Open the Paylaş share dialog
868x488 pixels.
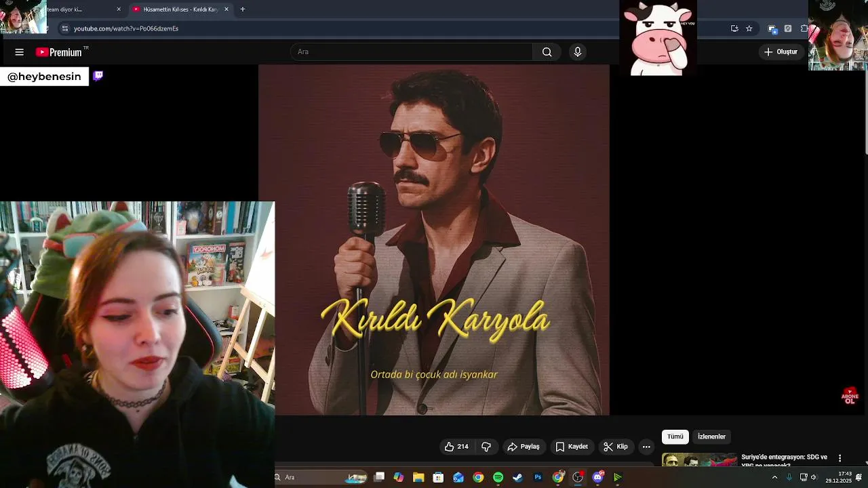pos(524,447)
